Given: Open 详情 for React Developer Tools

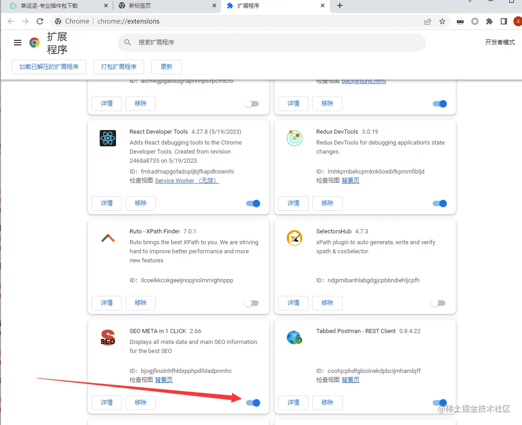Looking at the screenshot, I should coord(107,203).
